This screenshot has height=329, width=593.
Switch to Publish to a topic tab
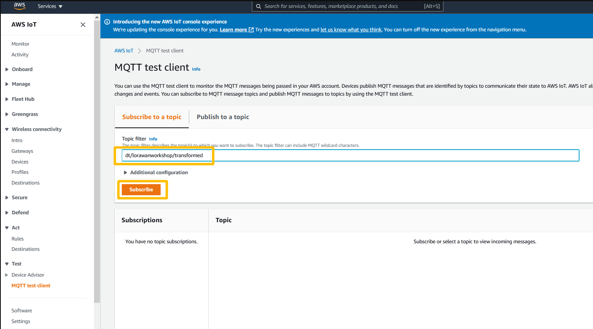pyautogui.click(x=223, y=117)
